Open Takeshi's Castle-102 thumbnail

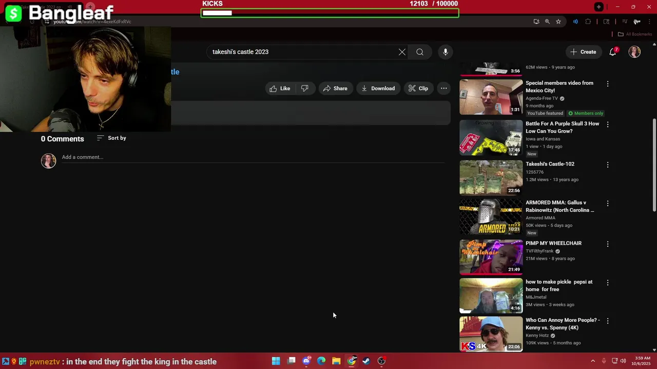pyautogui.click(x=491, y=177)
